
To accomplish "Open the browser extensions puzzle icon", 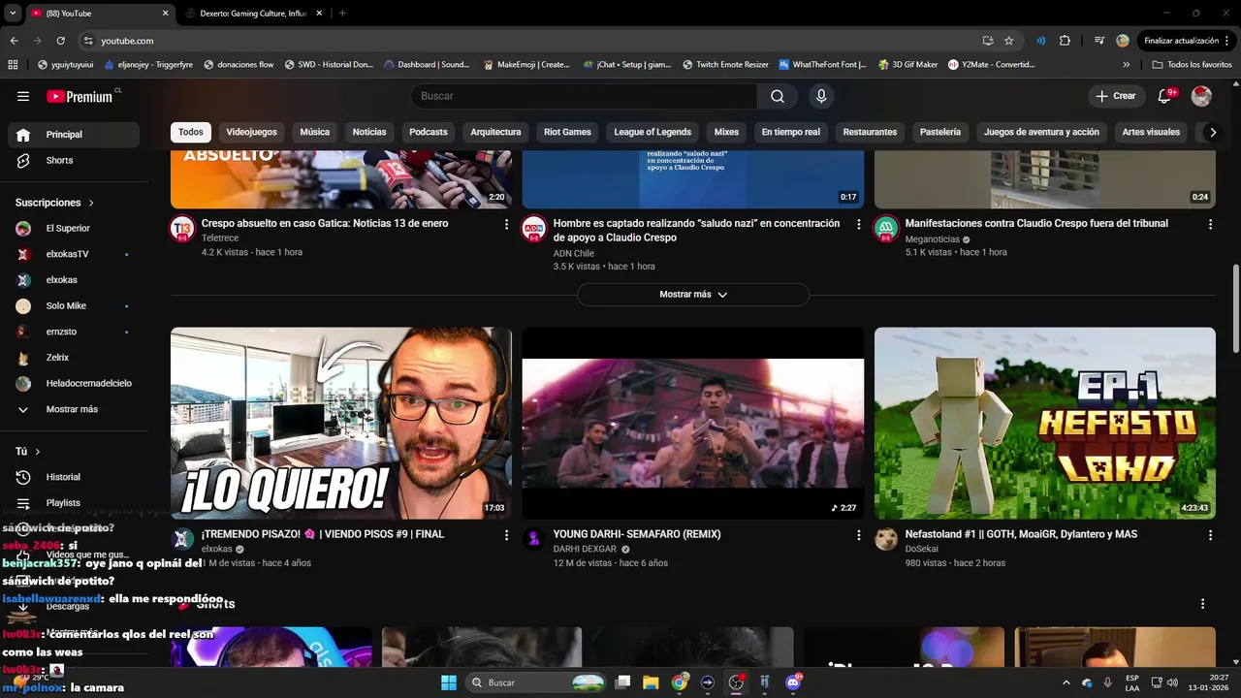I will coord(1065,41).
